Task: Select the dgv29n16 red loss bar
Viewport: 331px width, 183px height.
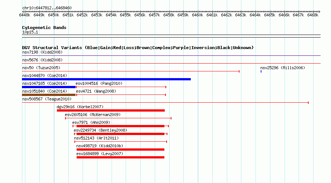Action: click(111, 110)
